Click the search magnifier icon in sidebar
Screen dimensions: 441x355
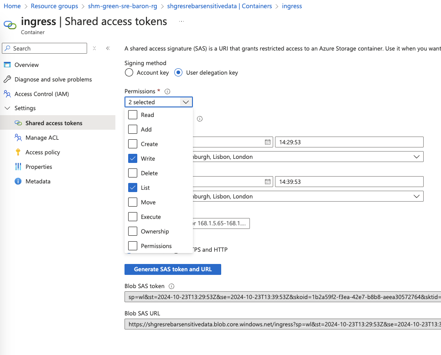8,48
